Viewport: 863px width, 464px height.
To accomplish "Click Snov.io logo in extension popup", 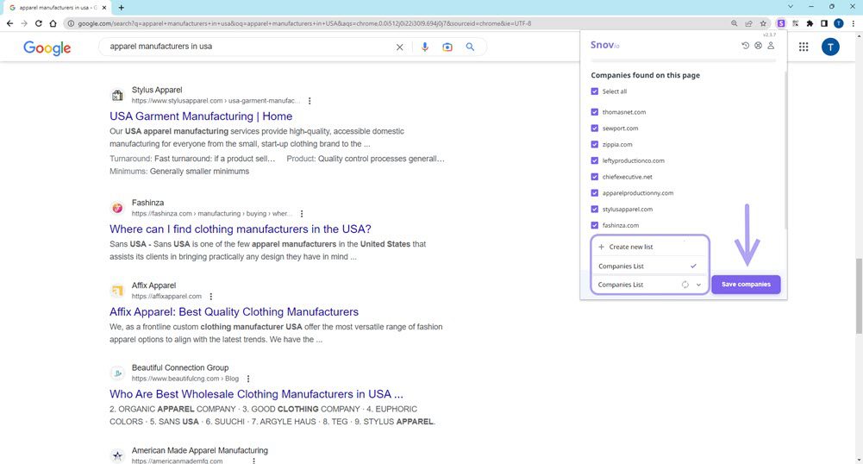I will point(605,45).
